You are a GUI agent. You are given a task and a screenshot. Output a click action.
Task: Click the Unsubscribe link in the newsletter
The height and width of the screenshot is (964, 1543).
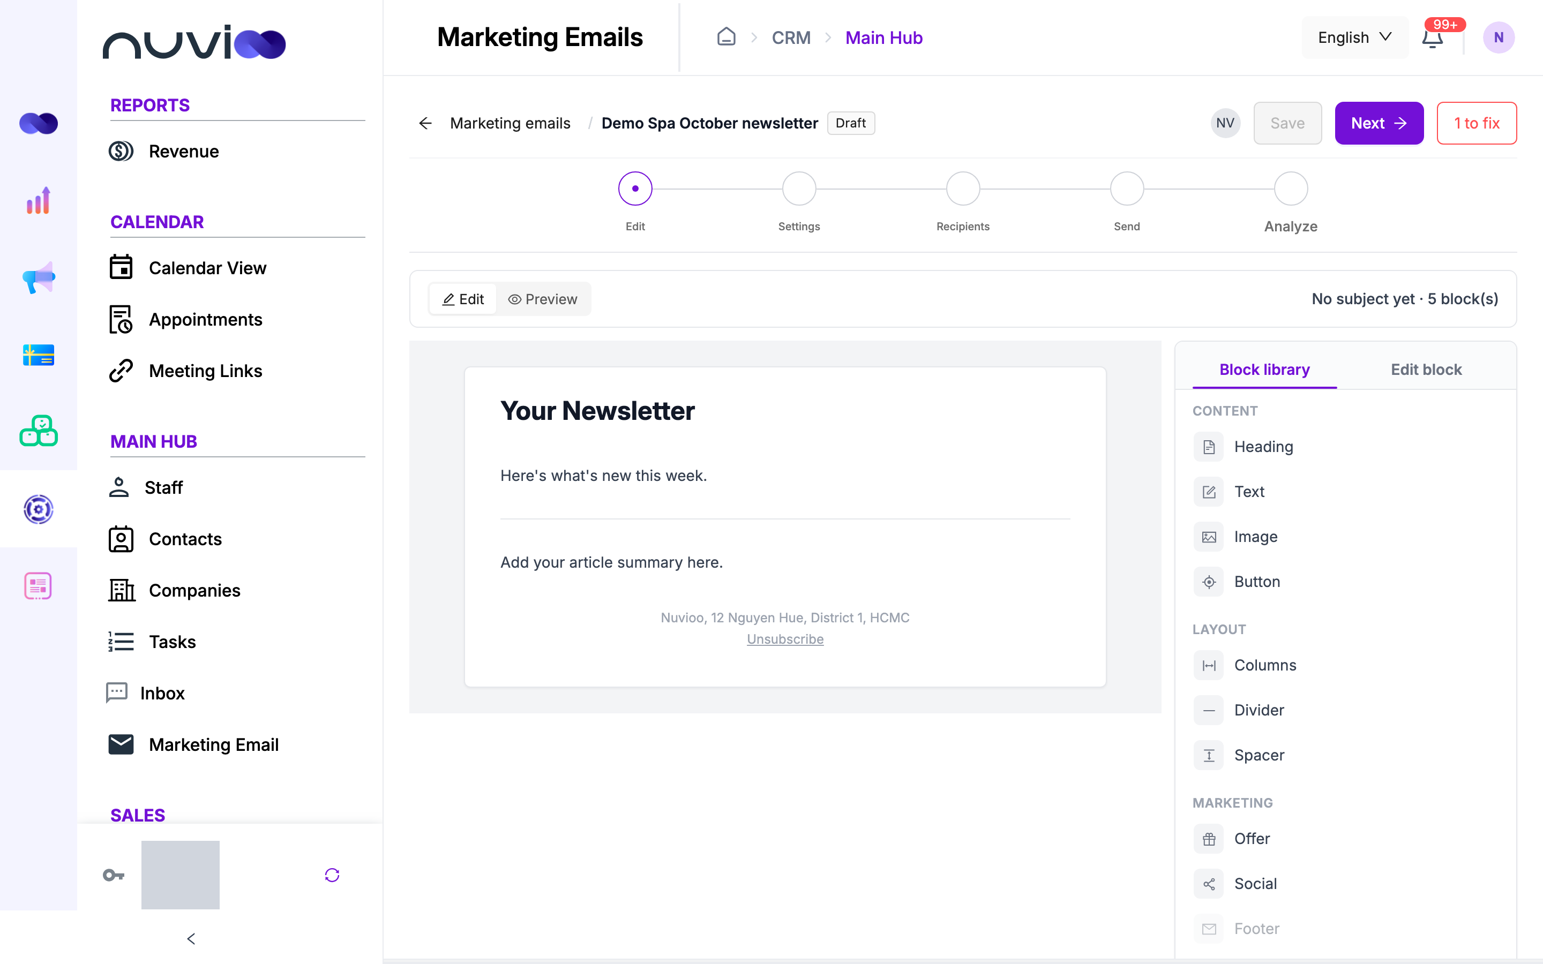pos(785,639)
